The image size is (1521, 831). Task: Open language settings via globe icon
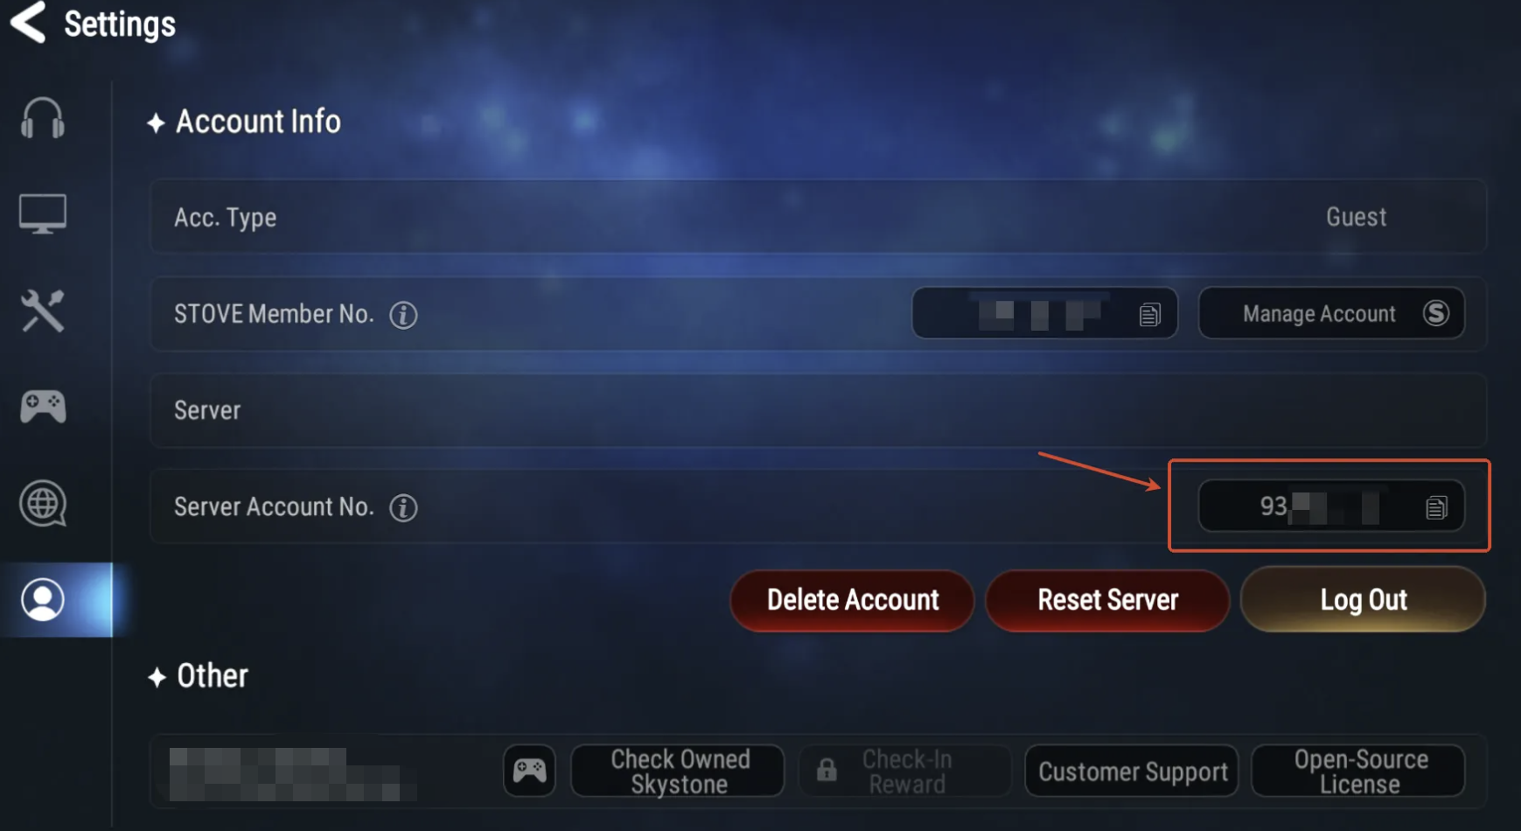tap(42, 504)
